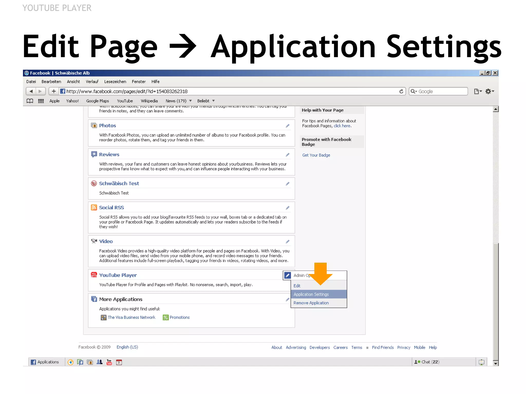Click the Photos application icon
This screenshot has height=394, width=526.
tap(94, 125)
